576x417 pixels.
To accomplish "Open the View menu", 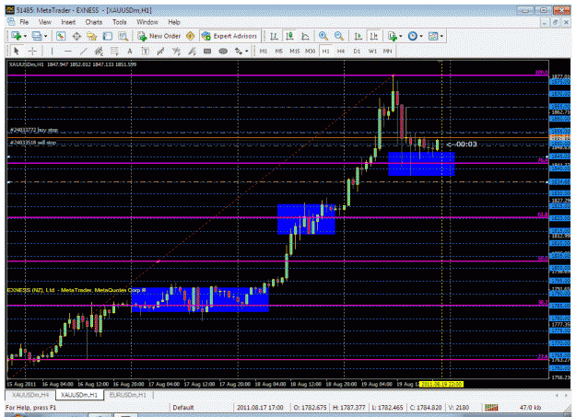I will point(45,22).
